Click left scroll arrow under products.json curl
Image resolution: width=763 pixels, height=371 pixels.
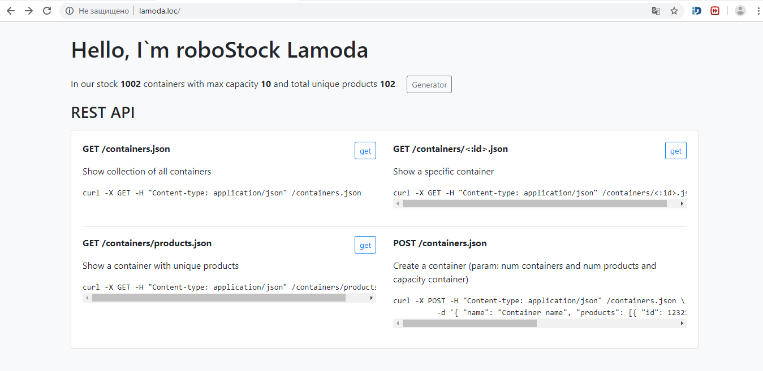coord(87,298)
